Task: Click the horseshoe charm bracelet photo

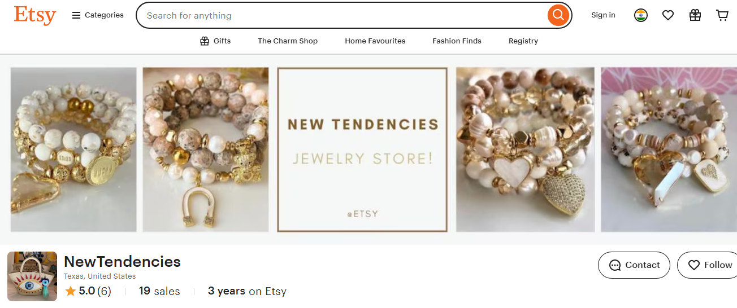Action: 205,149
